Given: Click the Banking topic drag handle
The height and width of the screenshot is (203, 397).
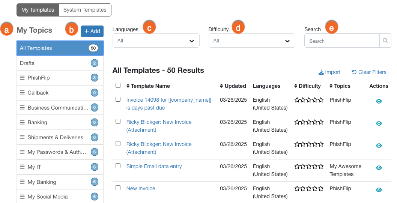Looking at the screenshot, I should [x=22, y=122].
